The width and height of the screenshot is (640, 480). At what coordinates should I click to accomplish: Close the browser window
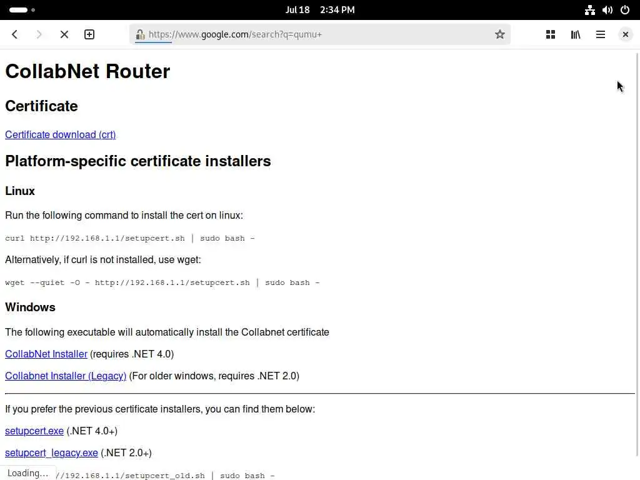625,35
